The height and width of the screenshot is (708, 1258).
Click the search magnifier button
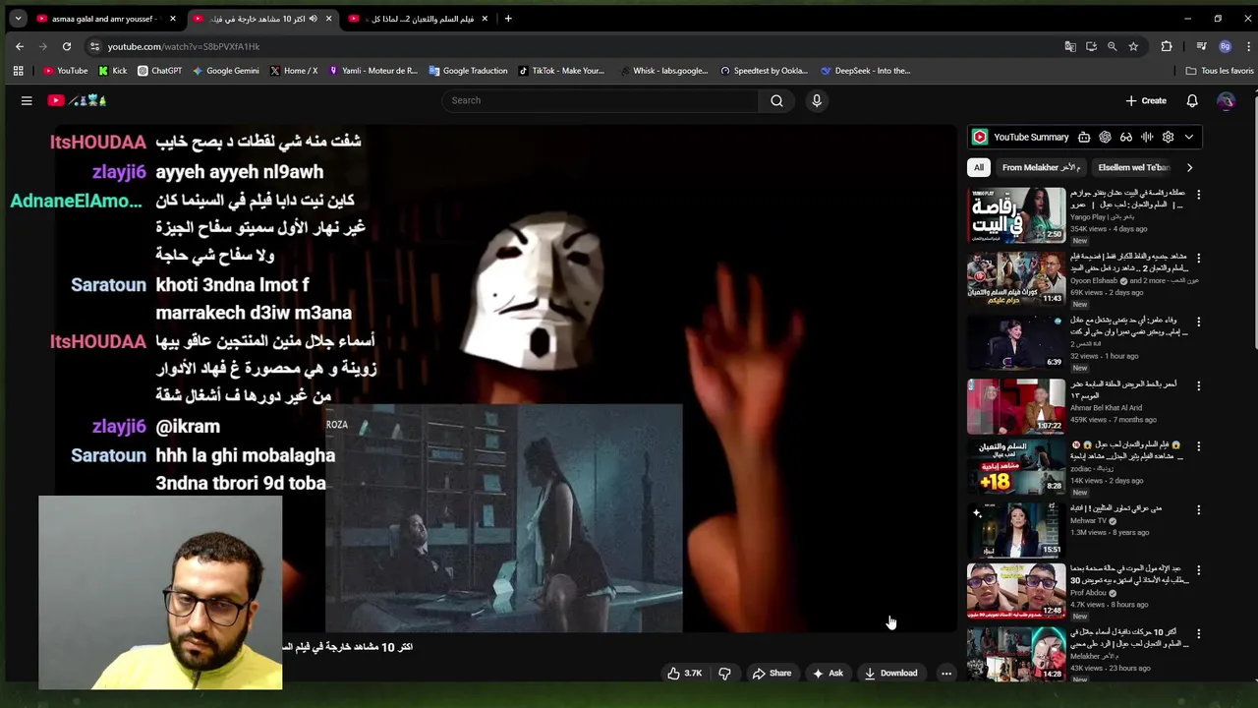(x=776, y=100)
